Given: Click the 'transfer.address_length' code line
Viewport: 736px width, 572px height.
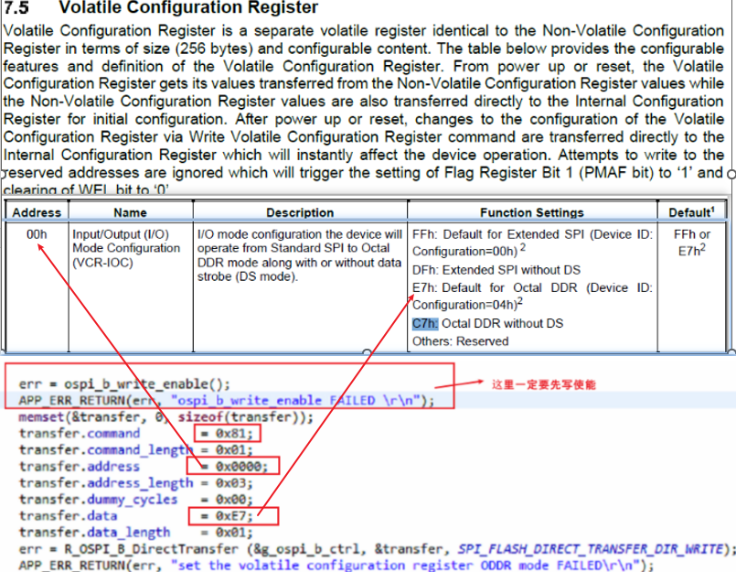Looking at the screenshot, I should (135, 482).
